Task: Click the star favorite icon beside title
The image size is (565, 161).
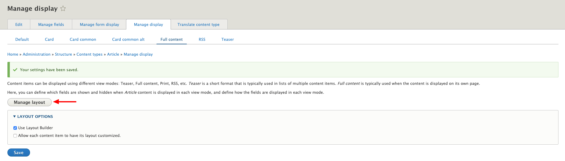Action: click(63, 9)
